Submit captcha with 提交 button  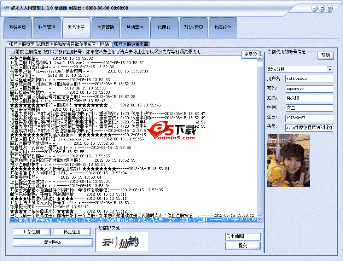pyautogui.click(x=243, y=246)
